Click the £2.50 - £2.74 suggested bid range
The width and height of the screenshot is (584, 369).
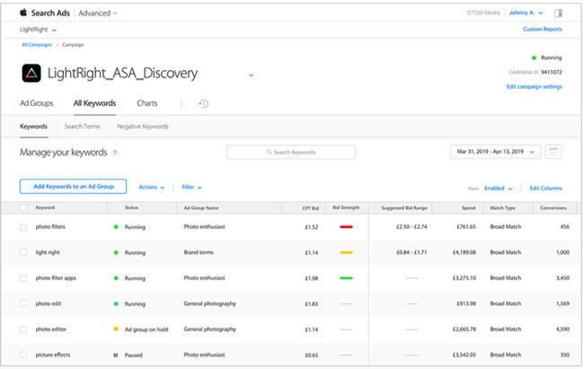411,227
